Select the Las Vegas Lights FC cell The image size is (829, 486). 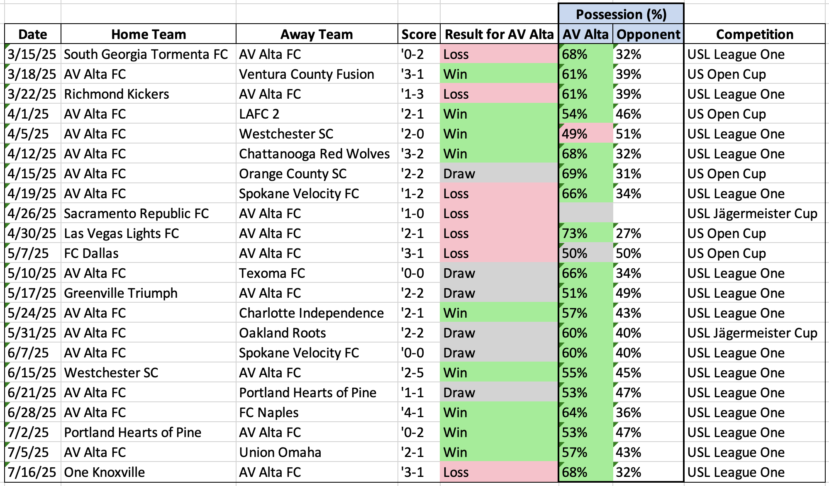pos(122,233)
